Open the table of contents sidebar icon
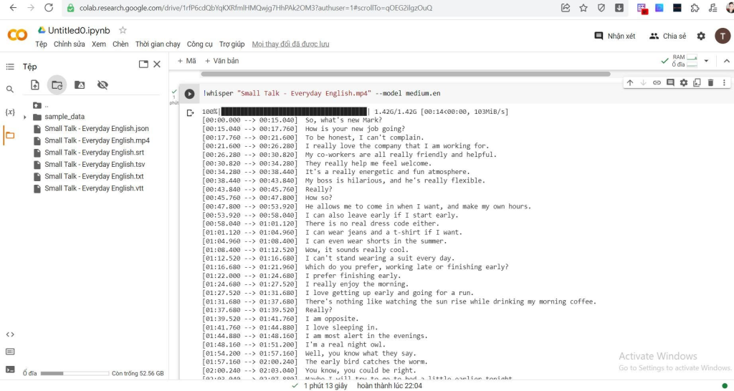The width and height of the screenshot is (734, 391). (x=10, y=67)
